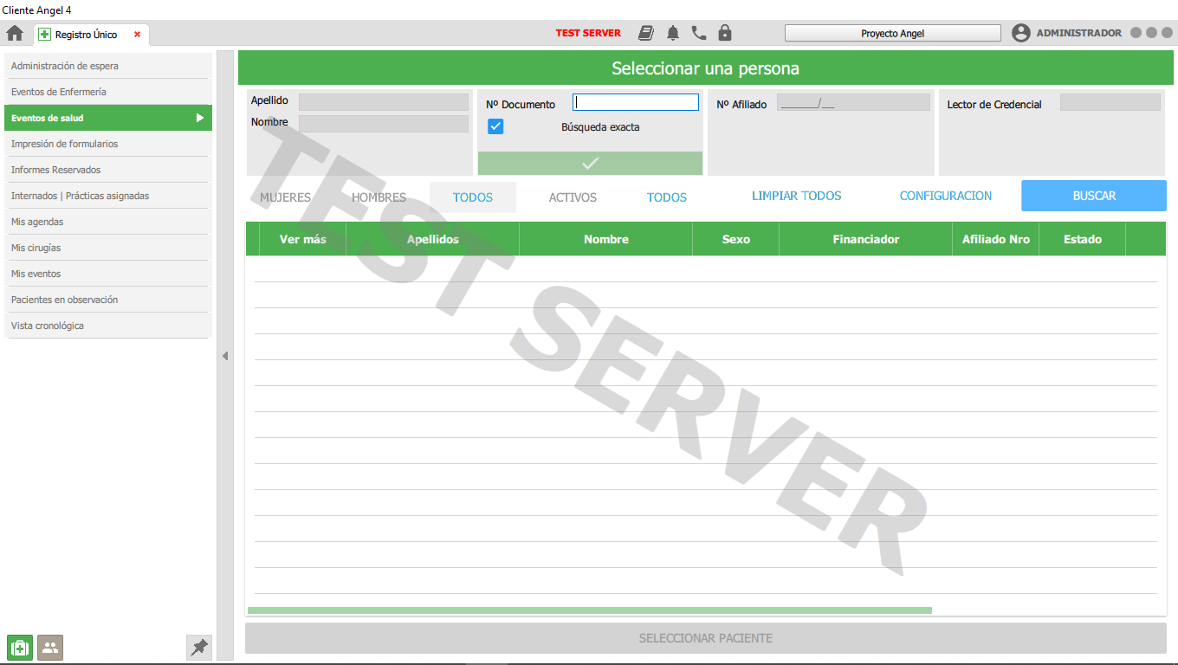Open the Proyecto Angel project selector

tap(892, 34)
